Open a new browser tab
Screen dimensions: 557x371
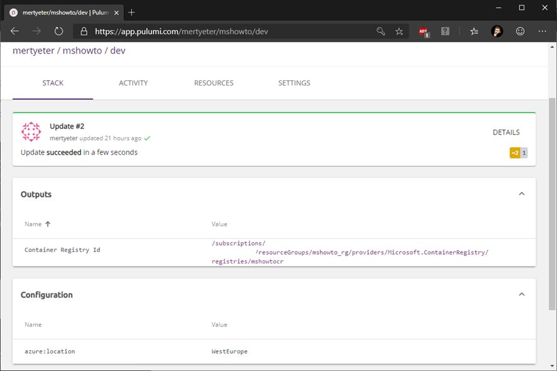pos(131,13)
